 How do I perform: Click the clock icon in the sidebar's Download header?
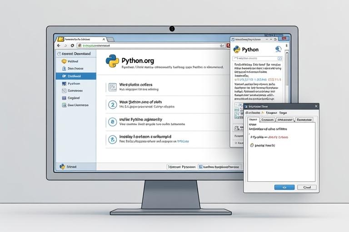(x=59, y=54)
